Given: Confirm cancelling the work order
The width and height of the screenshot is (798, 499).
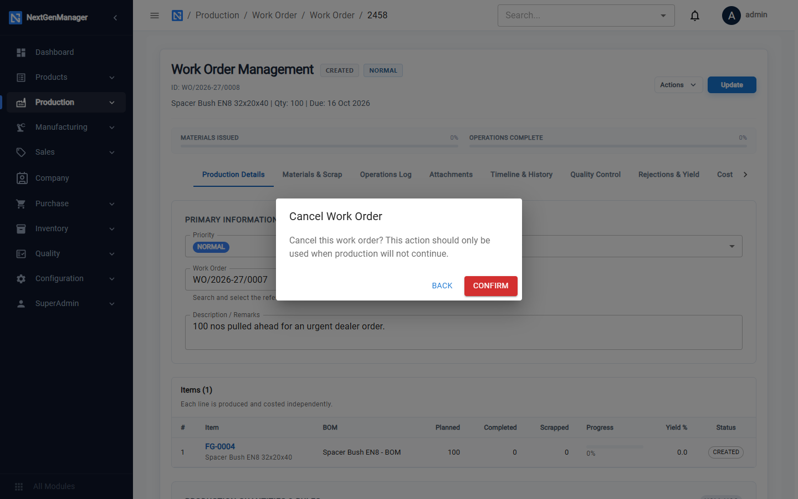Looking at the screenshot, I should tap(490, 286).
